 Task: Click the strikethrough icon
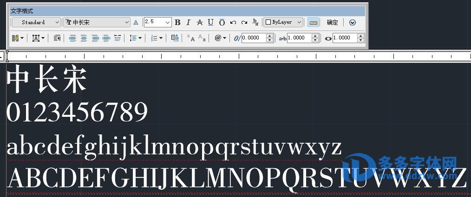pyautogui.click(x=199, y=22)
